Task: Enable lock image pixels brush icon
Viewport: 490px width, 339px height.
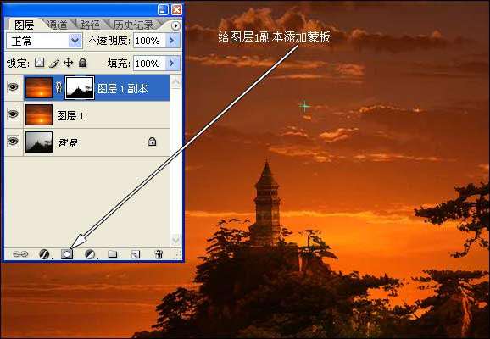Action: coord(54,63)
